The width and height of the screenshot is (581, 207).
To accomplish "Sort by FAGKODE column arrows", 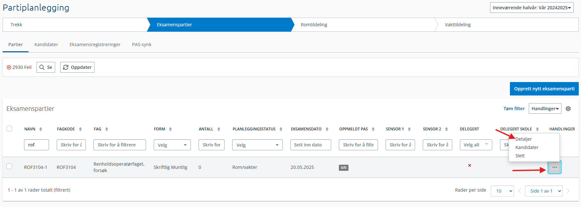I will point(80,129).
